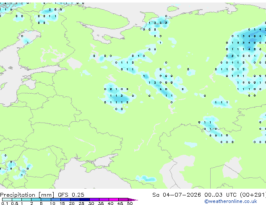Click the date "Sa 04-07-2026"
This screenshot has height=205, width=266.
[177, 195]
